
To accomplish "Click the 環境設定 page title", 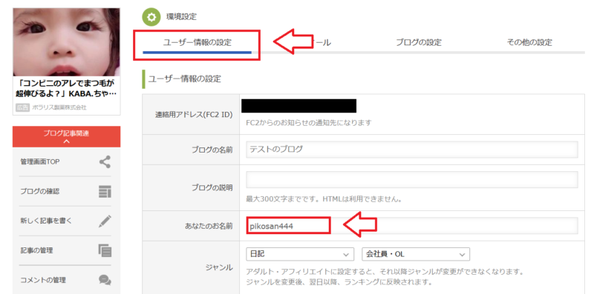I will tap(181, 16).
